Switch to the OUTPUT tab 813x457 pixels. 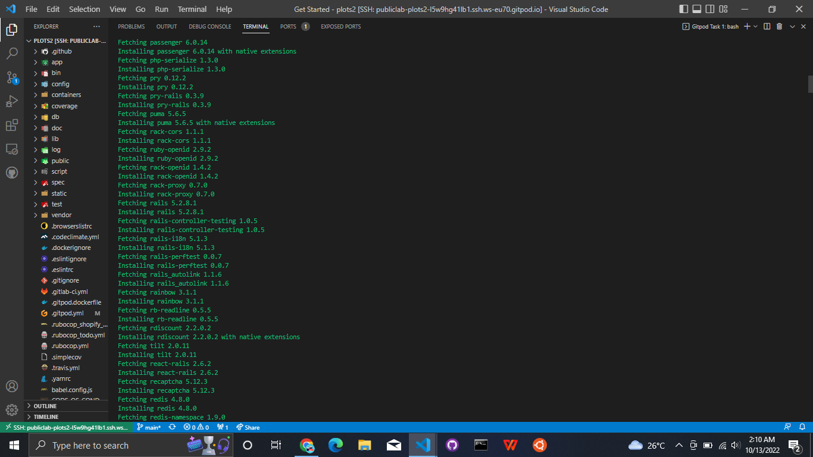pos(167,27)
